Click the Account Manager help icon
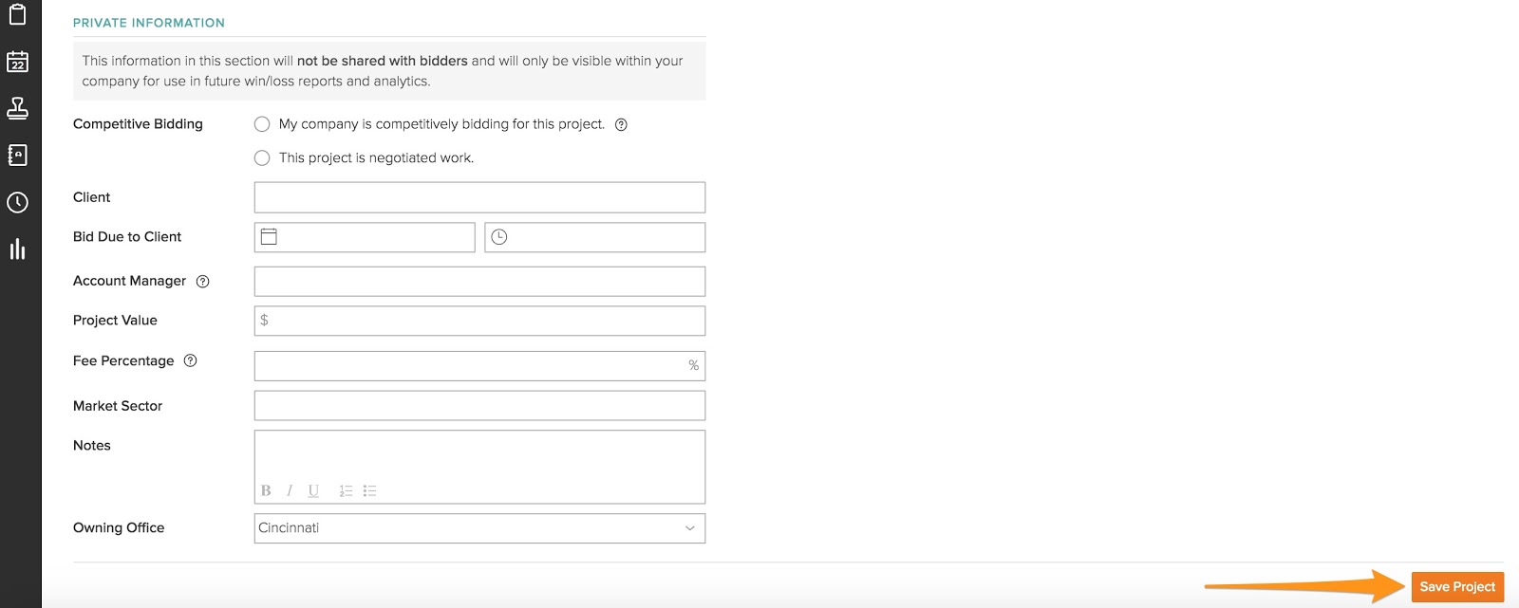This screenshot has width=1519, height=608. pos(202,282)
